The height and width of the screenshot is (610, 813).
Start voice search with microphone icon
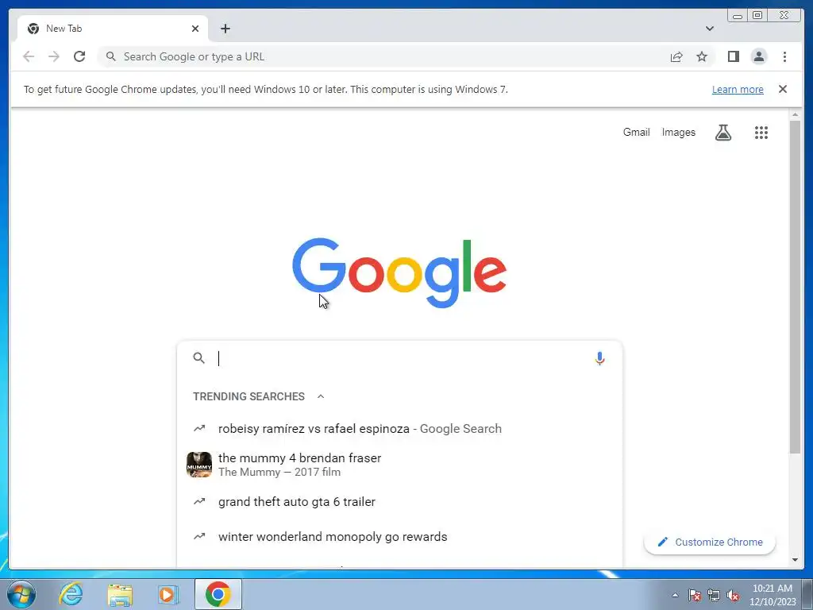click(599, 358)
